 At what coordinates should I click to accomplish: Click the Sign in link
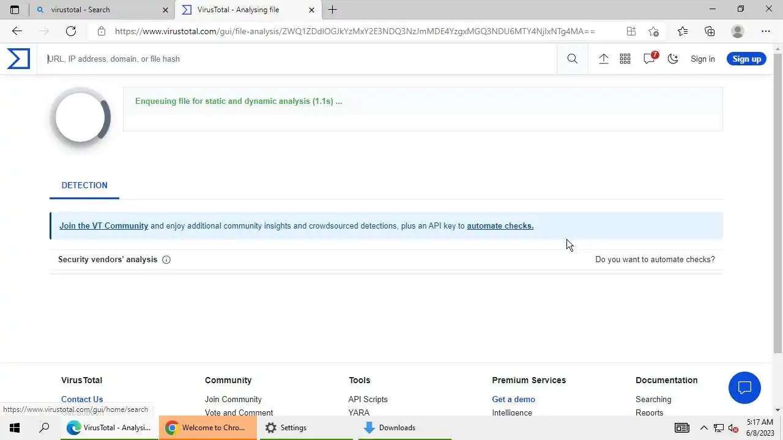click(x=702, y=59)
